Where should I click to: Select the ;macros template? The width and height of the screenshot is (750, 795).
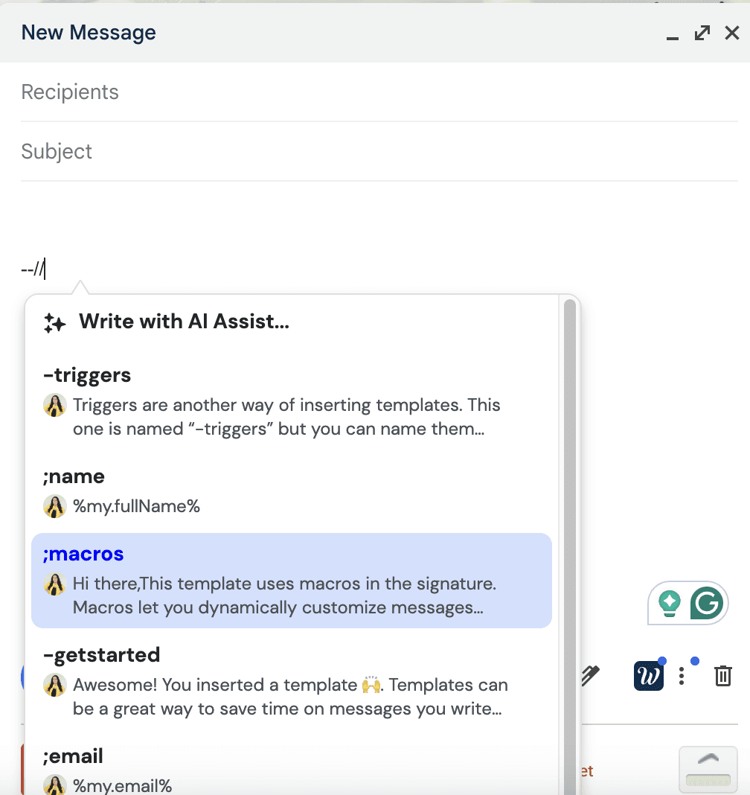pos(292,581)
